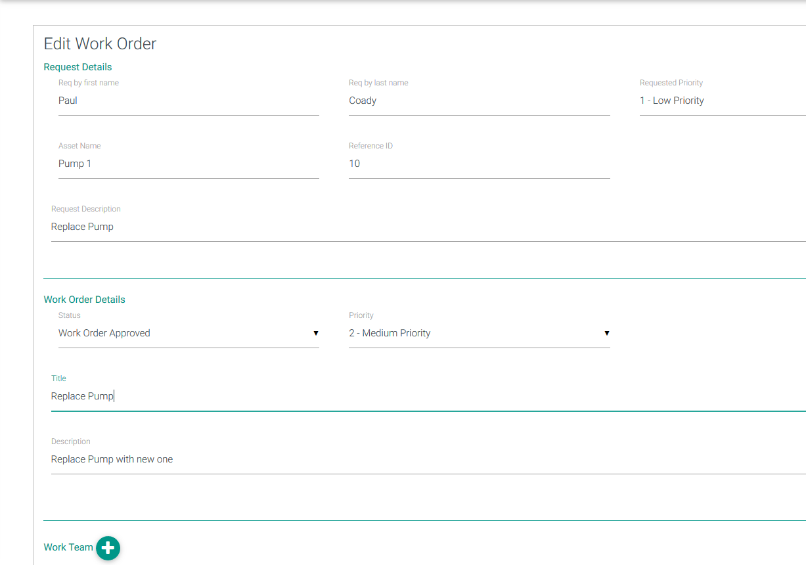Image resolution: width=806 pixels, height=565 pixels.
Task: Select the Work Order Approved status field
Action: 189,334
